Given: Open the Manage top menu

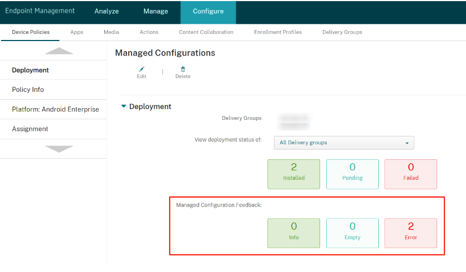Looking at the screenshot, I should pos(155,11).
